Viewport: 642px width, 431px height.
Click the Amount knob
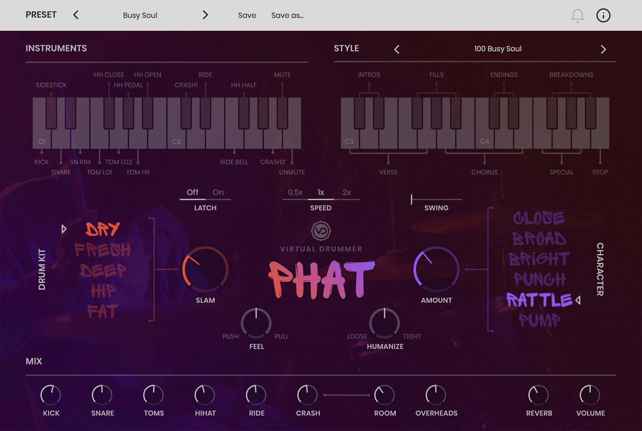tap(436, 269)
